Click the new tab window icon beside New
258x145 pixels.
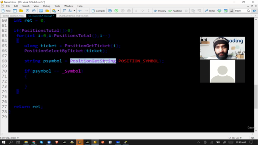point(15,11)
